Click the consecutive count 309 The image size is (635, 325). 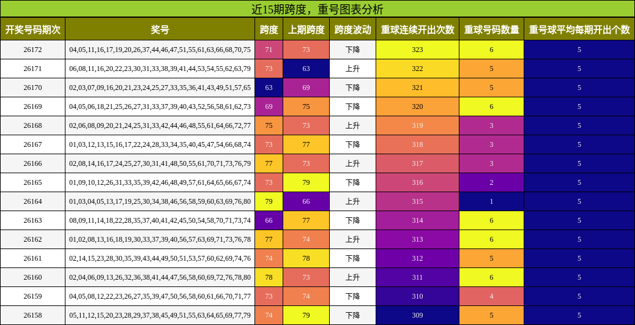tap(418, 315)
